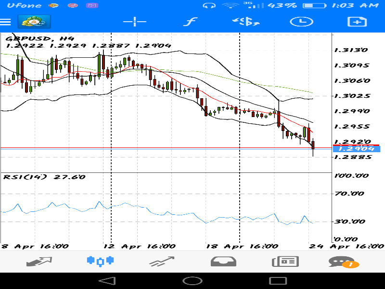Click the 1.3130 price scale value

click(351, 50)
